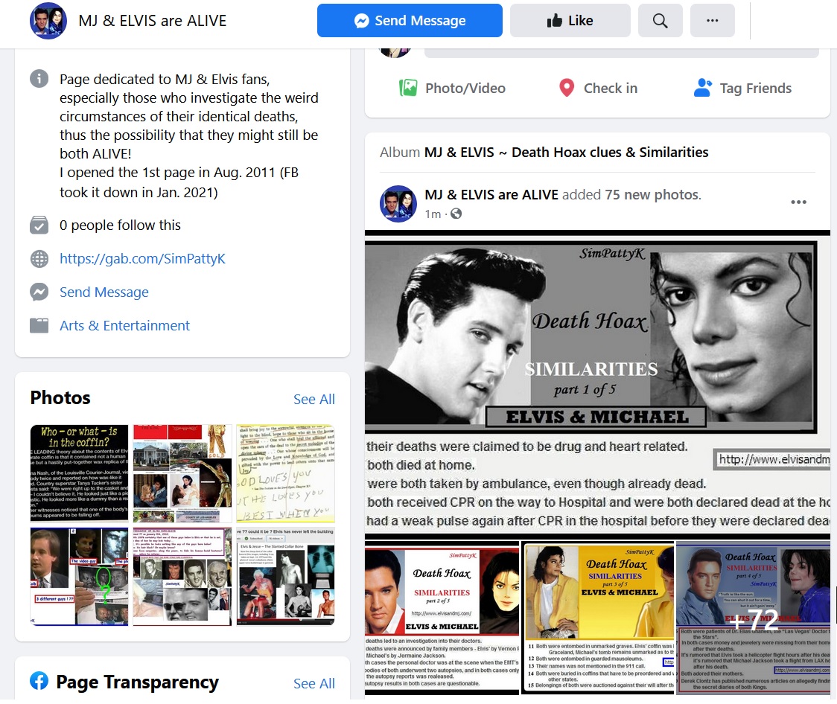See All photos link

point(314,399)
